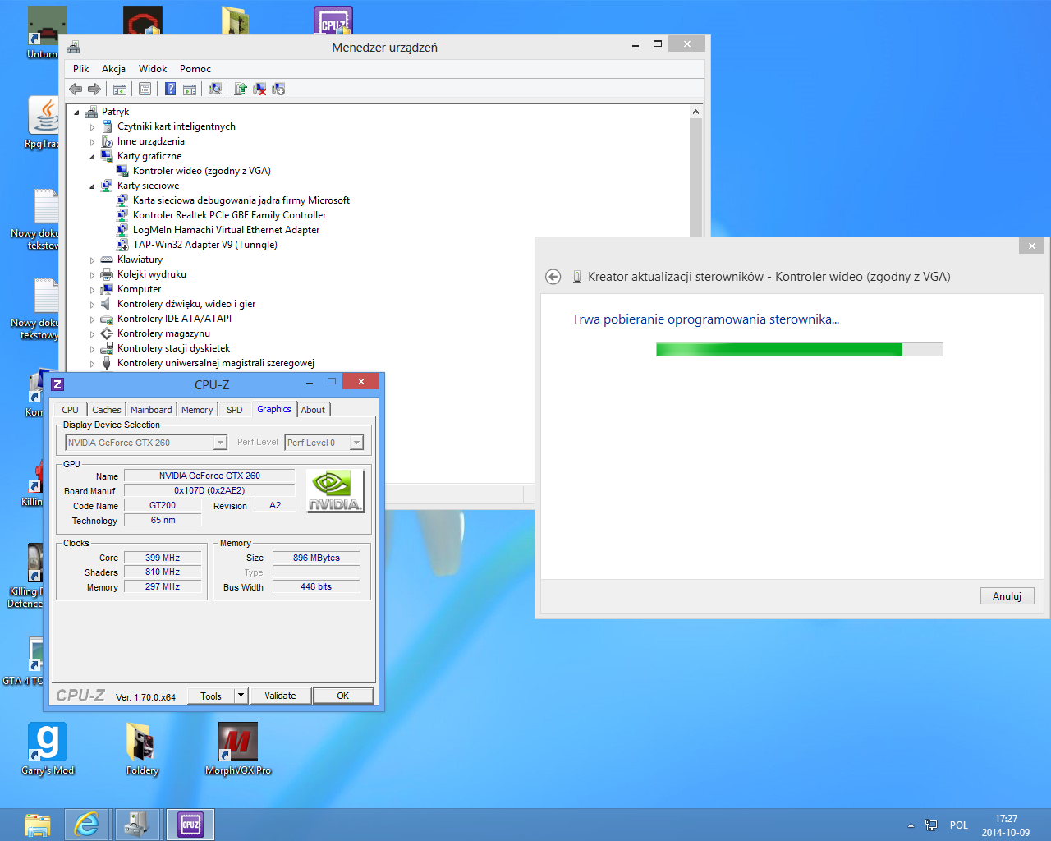Image resolution: width=1051 pixels, height=841 pixels.
Task: Click the OK button in CPU-Z
Action: coord(343,696)
